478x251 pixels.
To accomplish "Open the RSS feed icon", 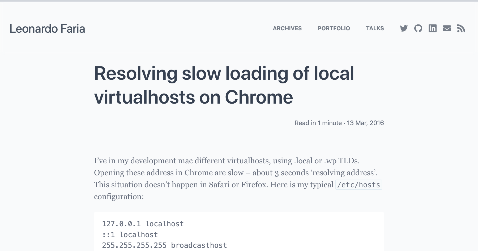I will [x=461, y=28].
